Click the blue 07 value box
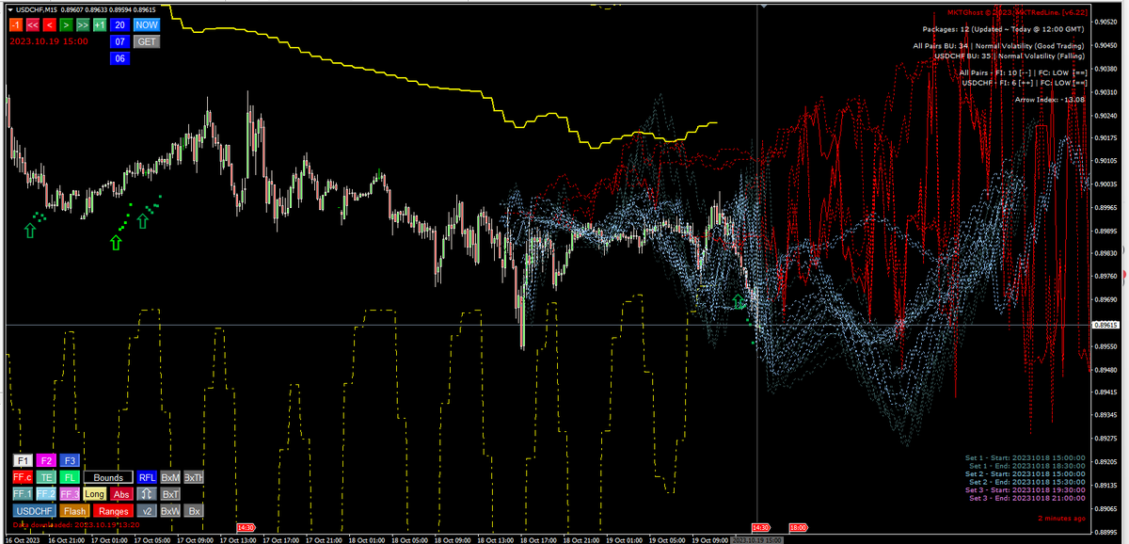 119,41
